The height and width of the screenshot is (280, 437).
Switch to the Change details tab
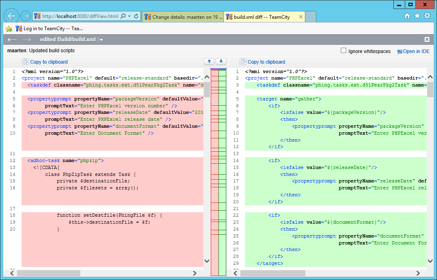click(183, 17)
